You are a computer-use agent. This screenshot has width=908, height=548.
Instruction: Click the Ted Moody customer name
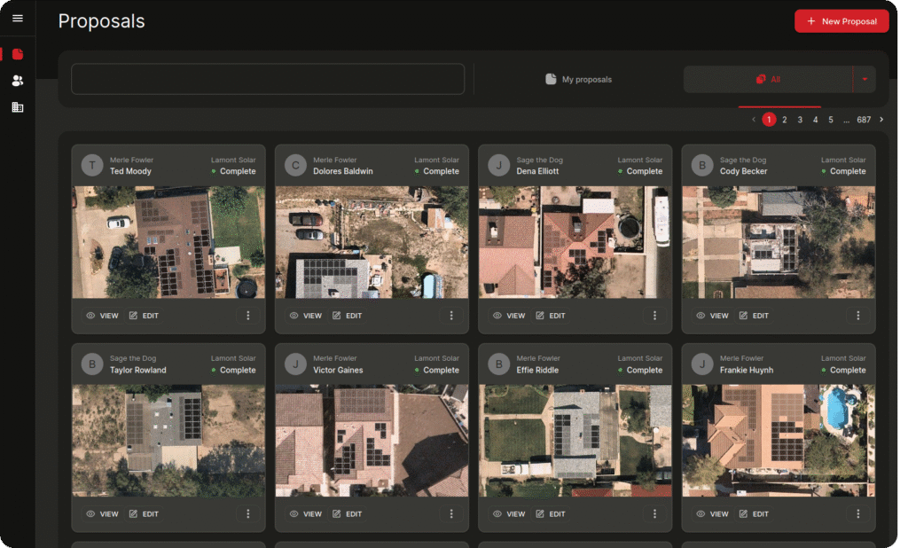tap(130, 171)
